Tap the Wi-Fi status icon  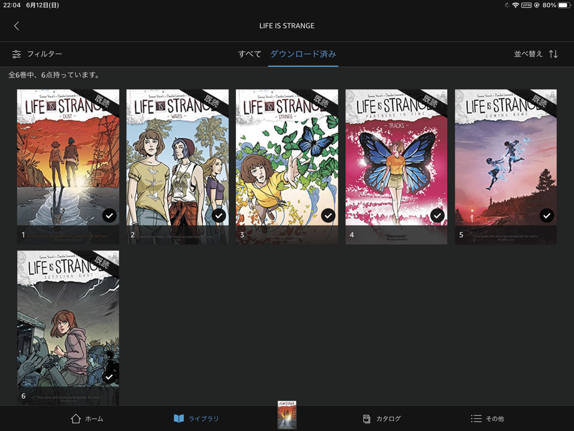[515, 5]
